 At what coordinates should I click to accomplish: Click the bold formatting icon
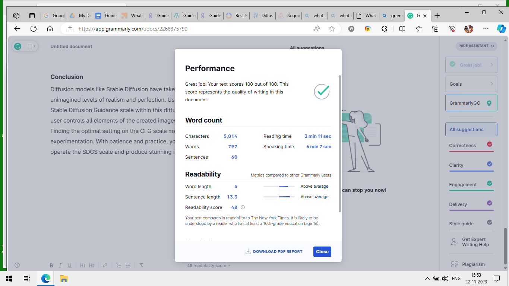pos(51,266)
